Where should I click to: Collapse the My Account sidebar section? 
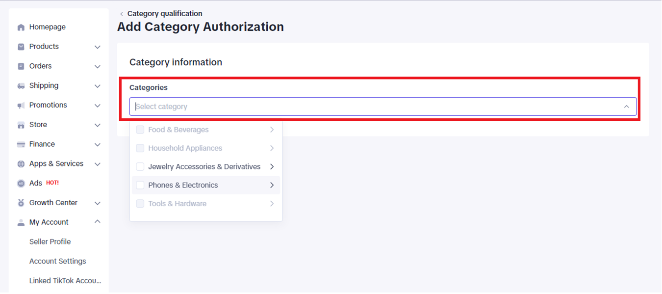click(98, 222)
